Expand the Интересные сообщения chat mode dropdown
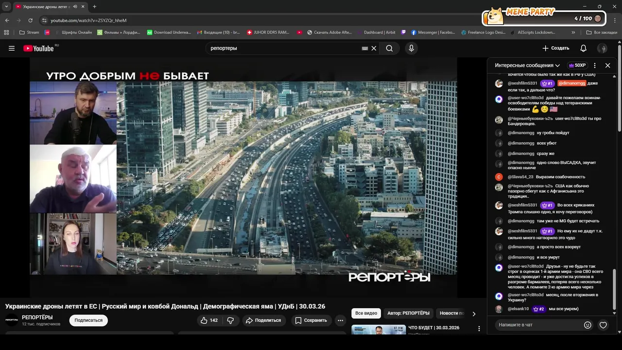This screenshot has width=622, height=350. [x=527, y=65]
